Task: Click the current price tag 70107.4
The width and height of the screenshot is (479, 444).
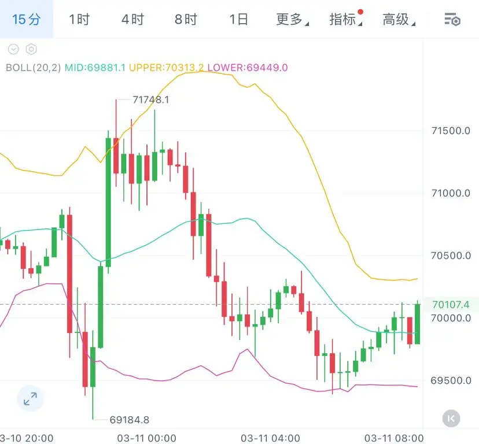Action: 451,305
